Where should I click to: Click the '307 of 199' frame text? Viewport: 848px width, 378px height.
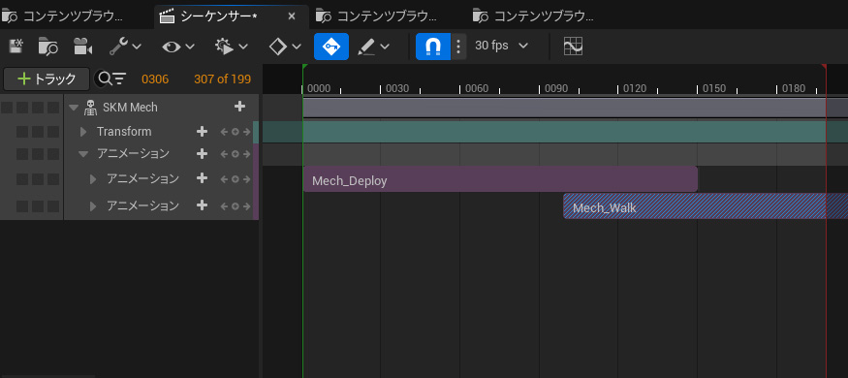pyautogui.click(x=222, y=79)
